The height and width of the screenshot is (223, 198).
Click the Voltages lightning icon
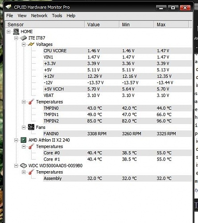[31, 44]
